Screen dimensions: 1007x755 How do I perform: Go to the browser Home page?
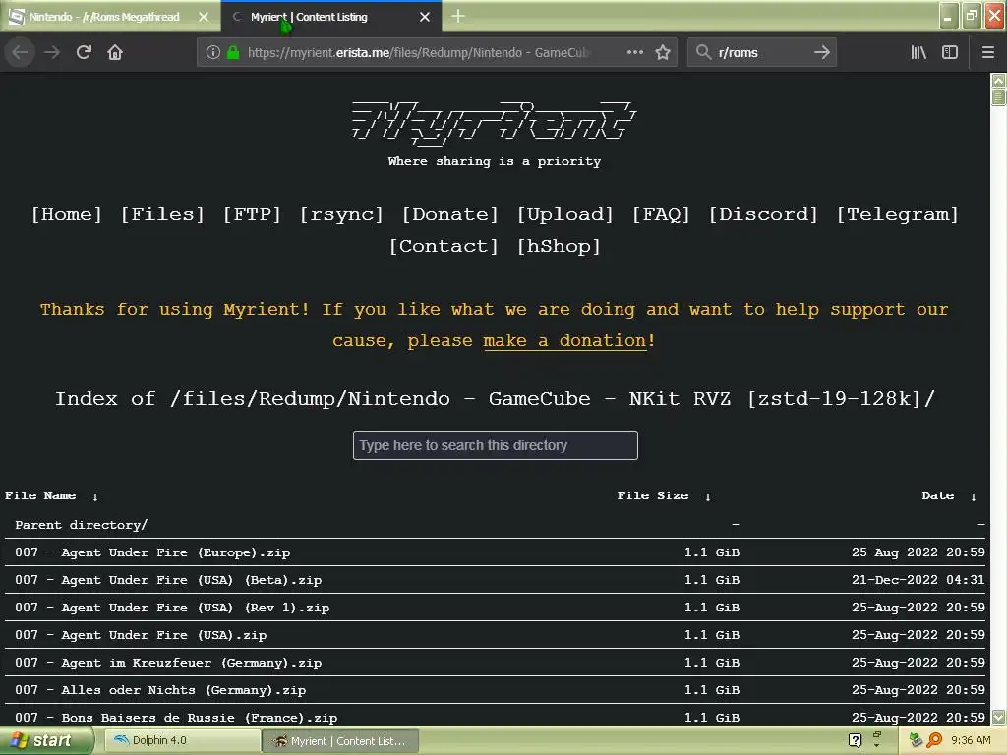pyautogui.click(x=115, y=52)
